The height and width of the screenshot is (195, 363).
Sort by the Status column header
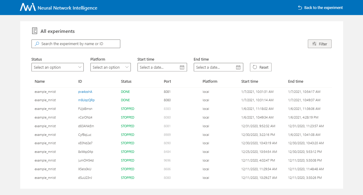(x=126, y=81)
